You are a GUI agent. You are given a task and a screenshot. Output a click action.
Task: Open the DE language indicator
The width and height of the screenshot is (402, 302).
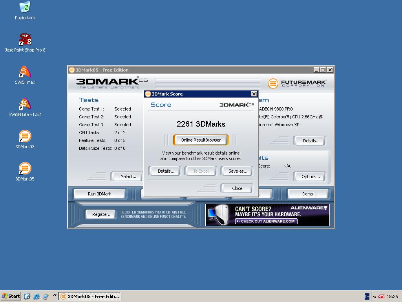[x=367, y=296]
